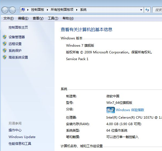The image size is (162, 151).
Task: Open 性能信息和工具 link
Action: (x=20, y=144)
